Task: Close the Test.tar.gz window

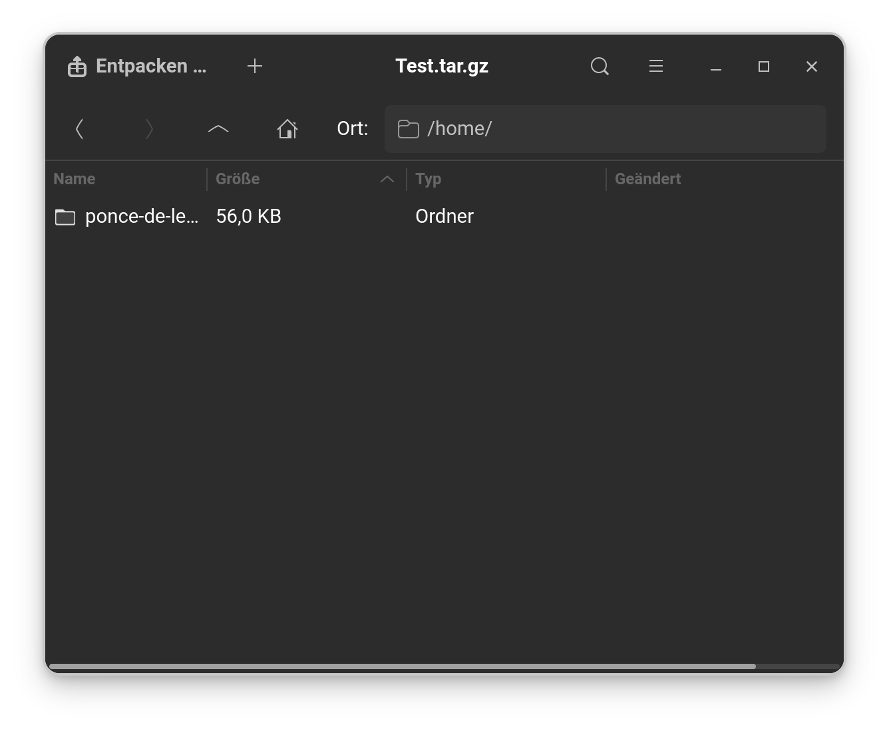Action: pos(812,67)
